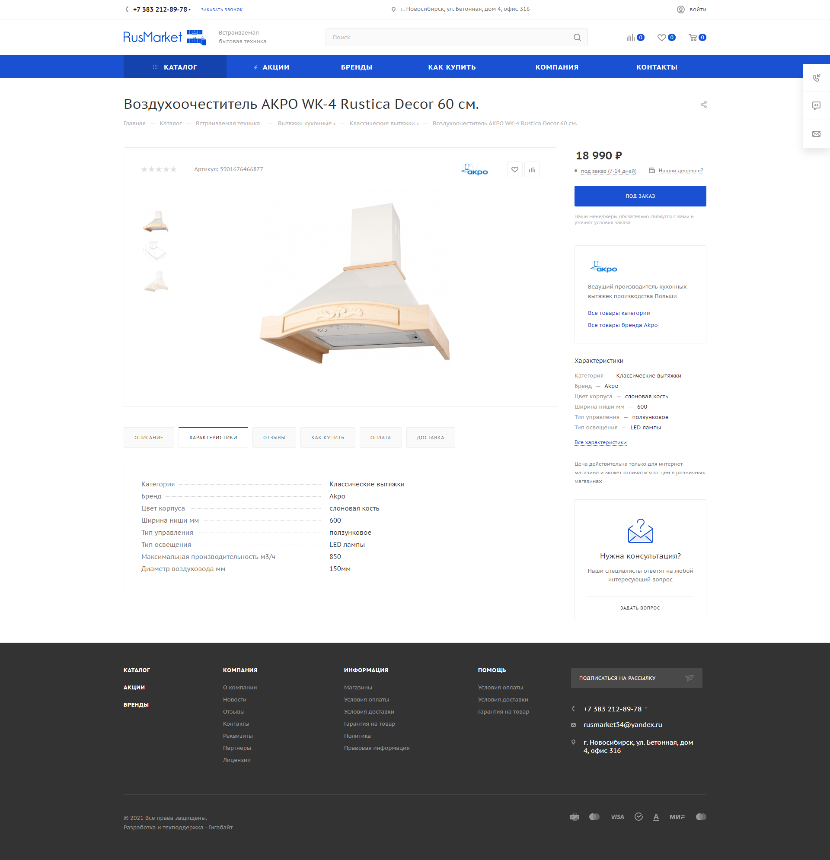Click the star rating of the product
This screenshot has width=830, height=860.
pos(159,169)
